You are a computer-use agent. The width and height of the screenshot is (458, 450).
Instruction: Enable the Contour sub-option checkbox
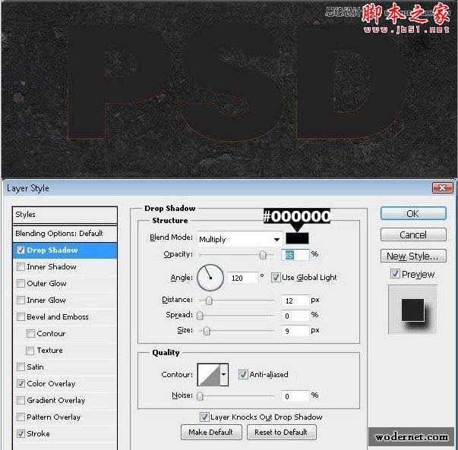pos(30,334)
